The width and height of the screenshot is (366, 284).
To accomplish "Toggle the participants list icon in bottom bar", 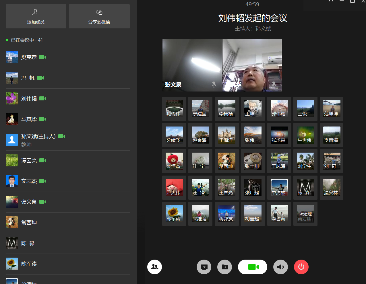I will (x=154, y=267).
